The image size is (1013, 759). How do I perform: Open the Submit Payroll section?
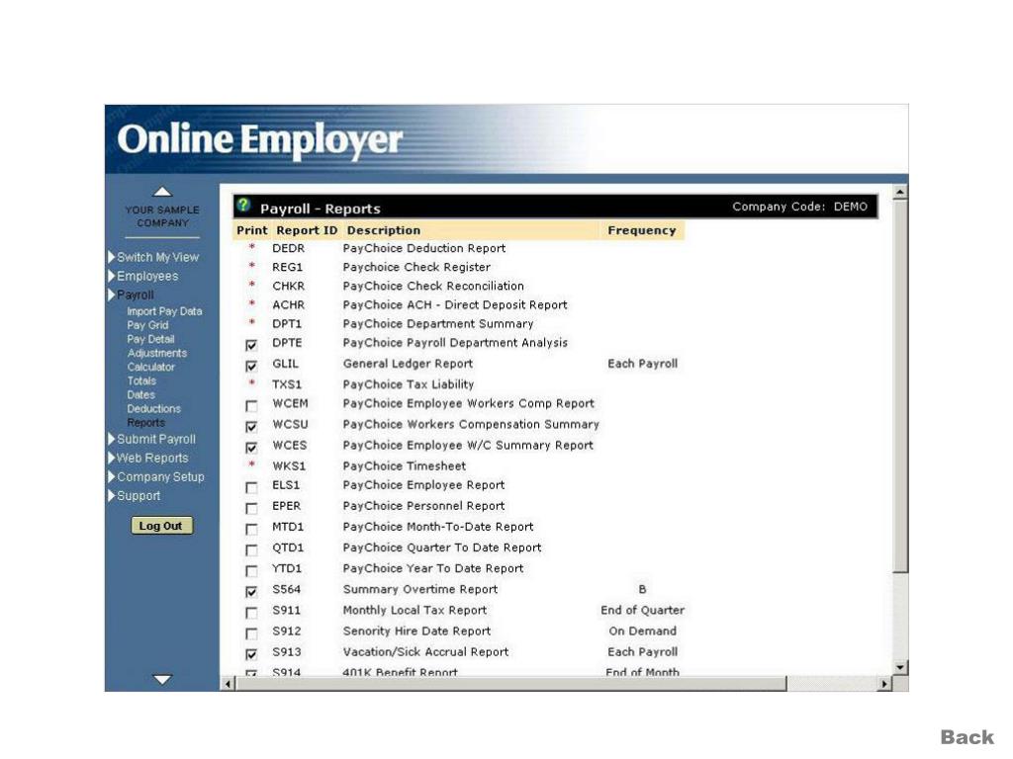(x=155, y=439)
